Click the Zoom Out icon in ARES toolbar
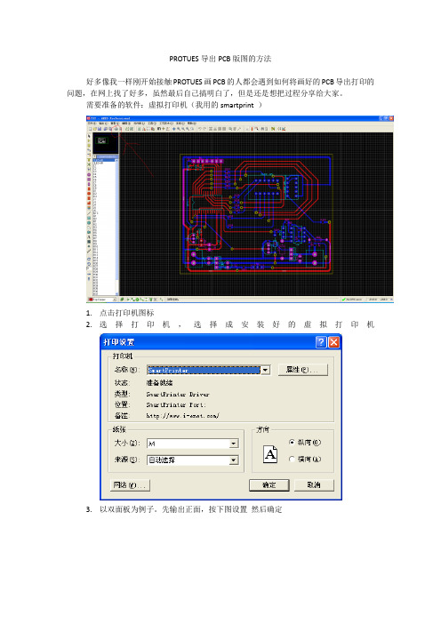 pos(183,129)
